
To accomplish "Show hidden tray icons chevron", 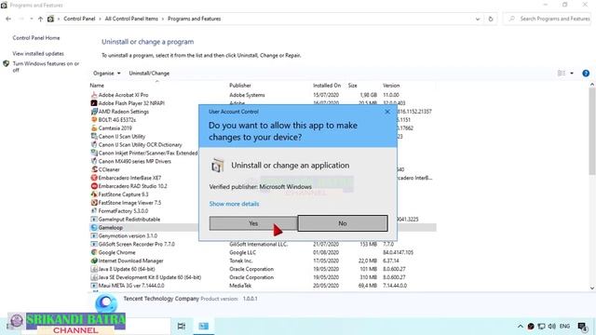I will [x=521, y=327].
